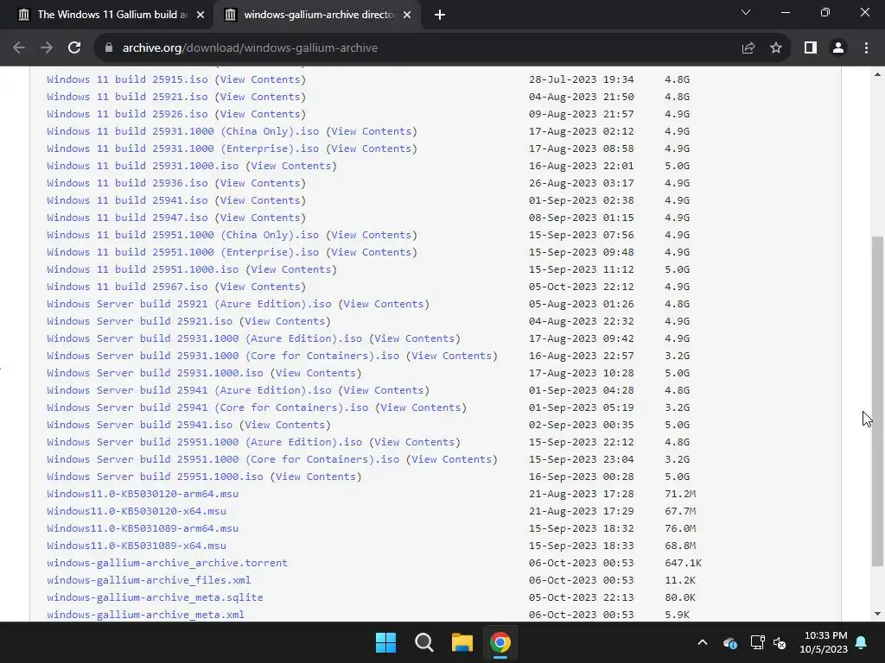885x663 pixels.
Task: Open the Chrome profile menu
Action: coord(838,48)
